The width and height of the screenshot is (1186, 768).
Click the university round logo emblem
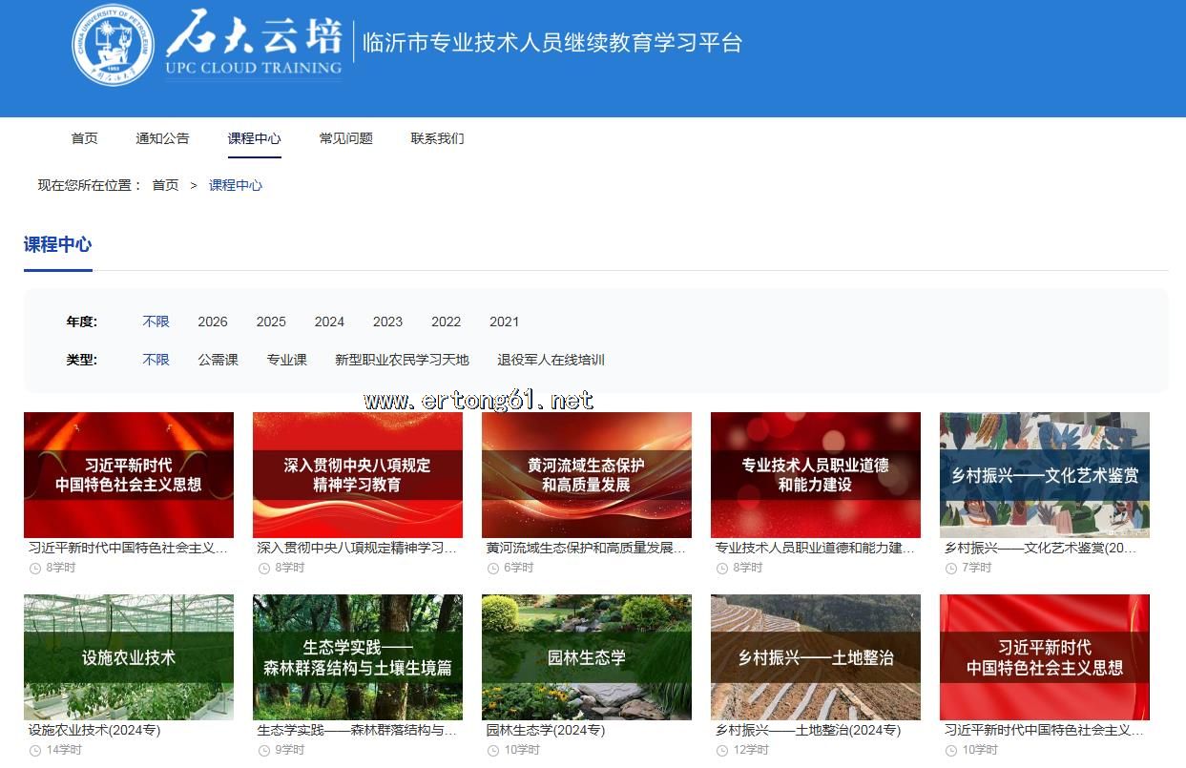[x=114, y=44]
